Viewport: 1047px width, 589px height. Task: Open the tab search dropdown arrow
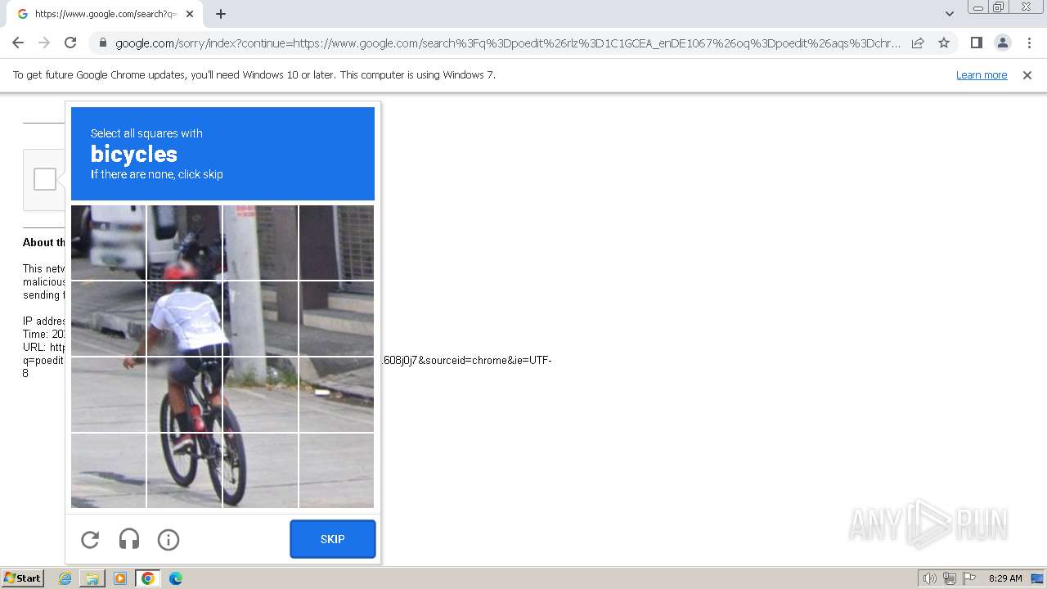click(x=949, y=14)
